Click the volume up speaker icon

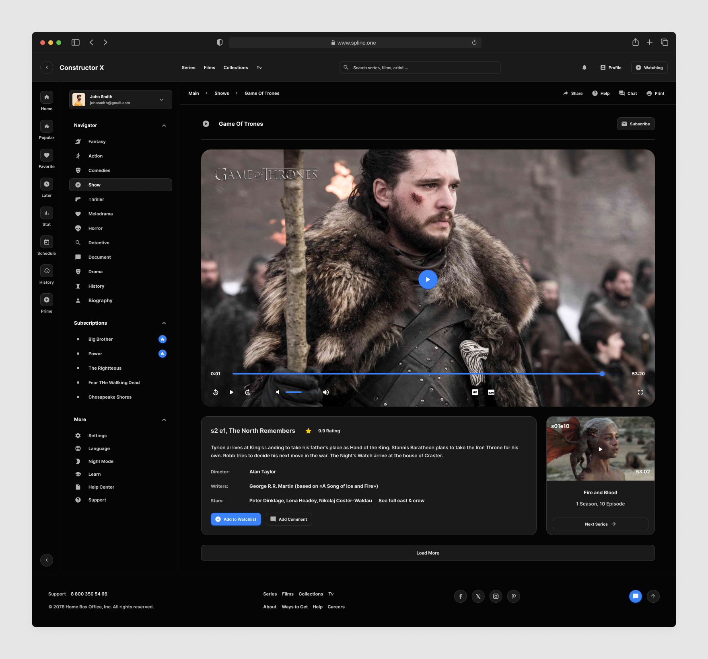pos(326,392)
